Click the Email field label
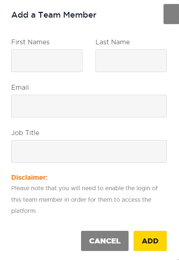 click(20, 88)
